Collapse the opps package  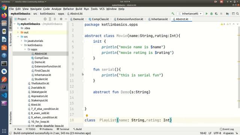[25, 49]
